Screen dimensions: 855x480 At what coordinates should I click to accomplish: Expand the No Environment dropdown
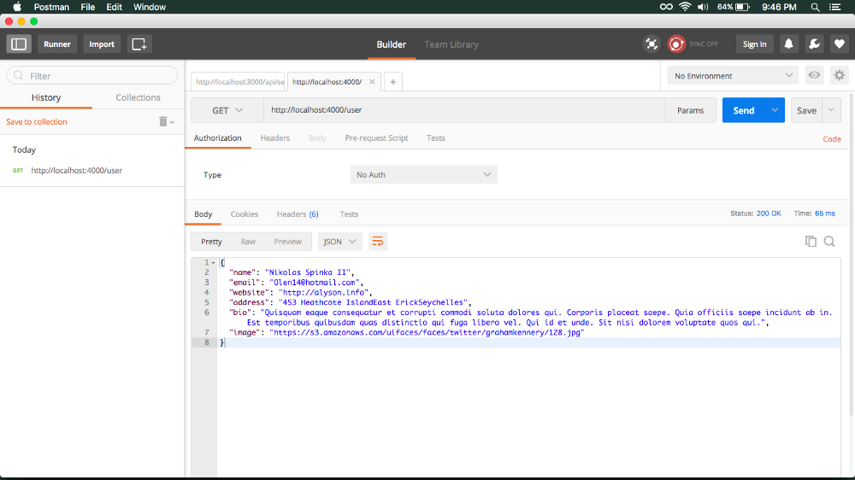click(x=733, y=76)
